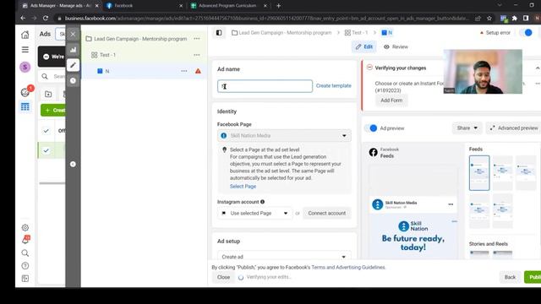The width and height of the screenshot is (541, 304).
Task: Click the Advanced preview button
Action: pos(514,128)
